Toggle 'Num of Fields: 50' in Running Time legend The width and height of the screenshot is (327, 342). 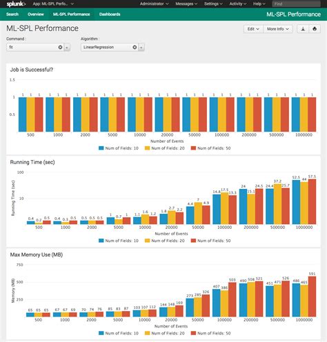coord(210,241)
